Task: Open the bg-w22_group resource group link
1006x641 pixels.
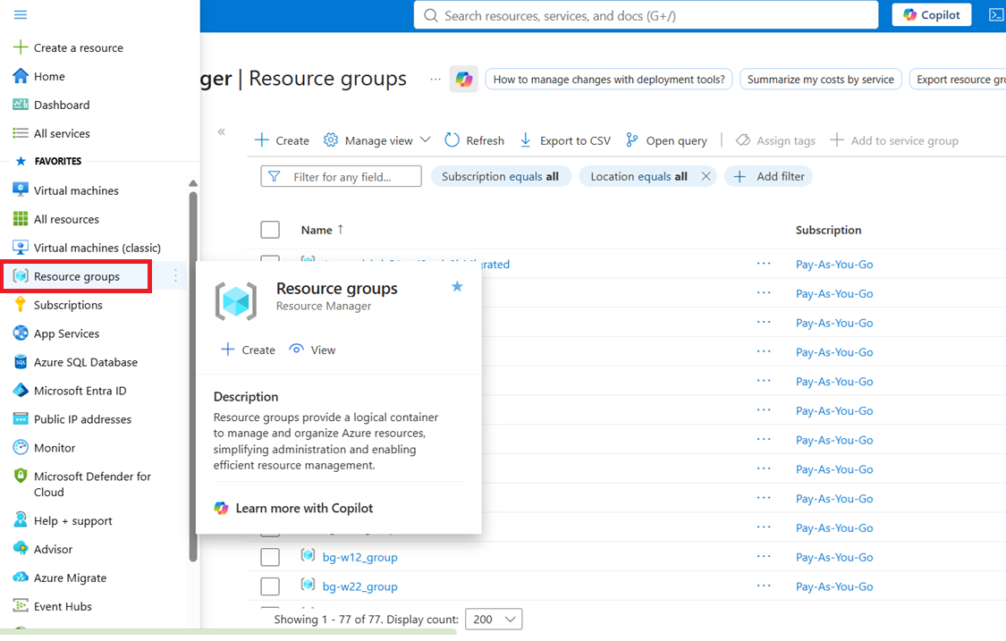Action: (360, 586)
